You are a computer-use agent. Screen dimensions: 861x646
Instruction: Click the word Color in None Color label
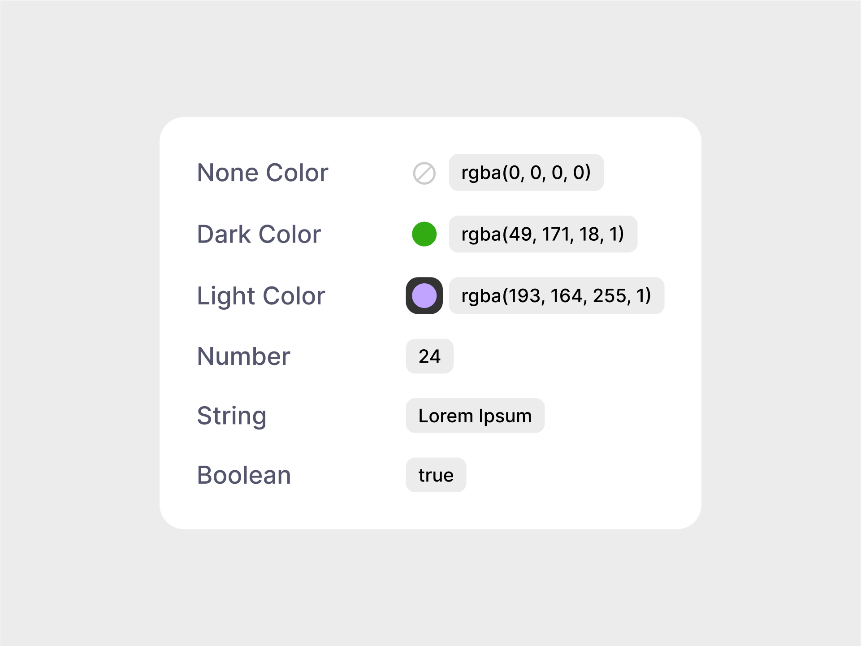click(297, 173)
